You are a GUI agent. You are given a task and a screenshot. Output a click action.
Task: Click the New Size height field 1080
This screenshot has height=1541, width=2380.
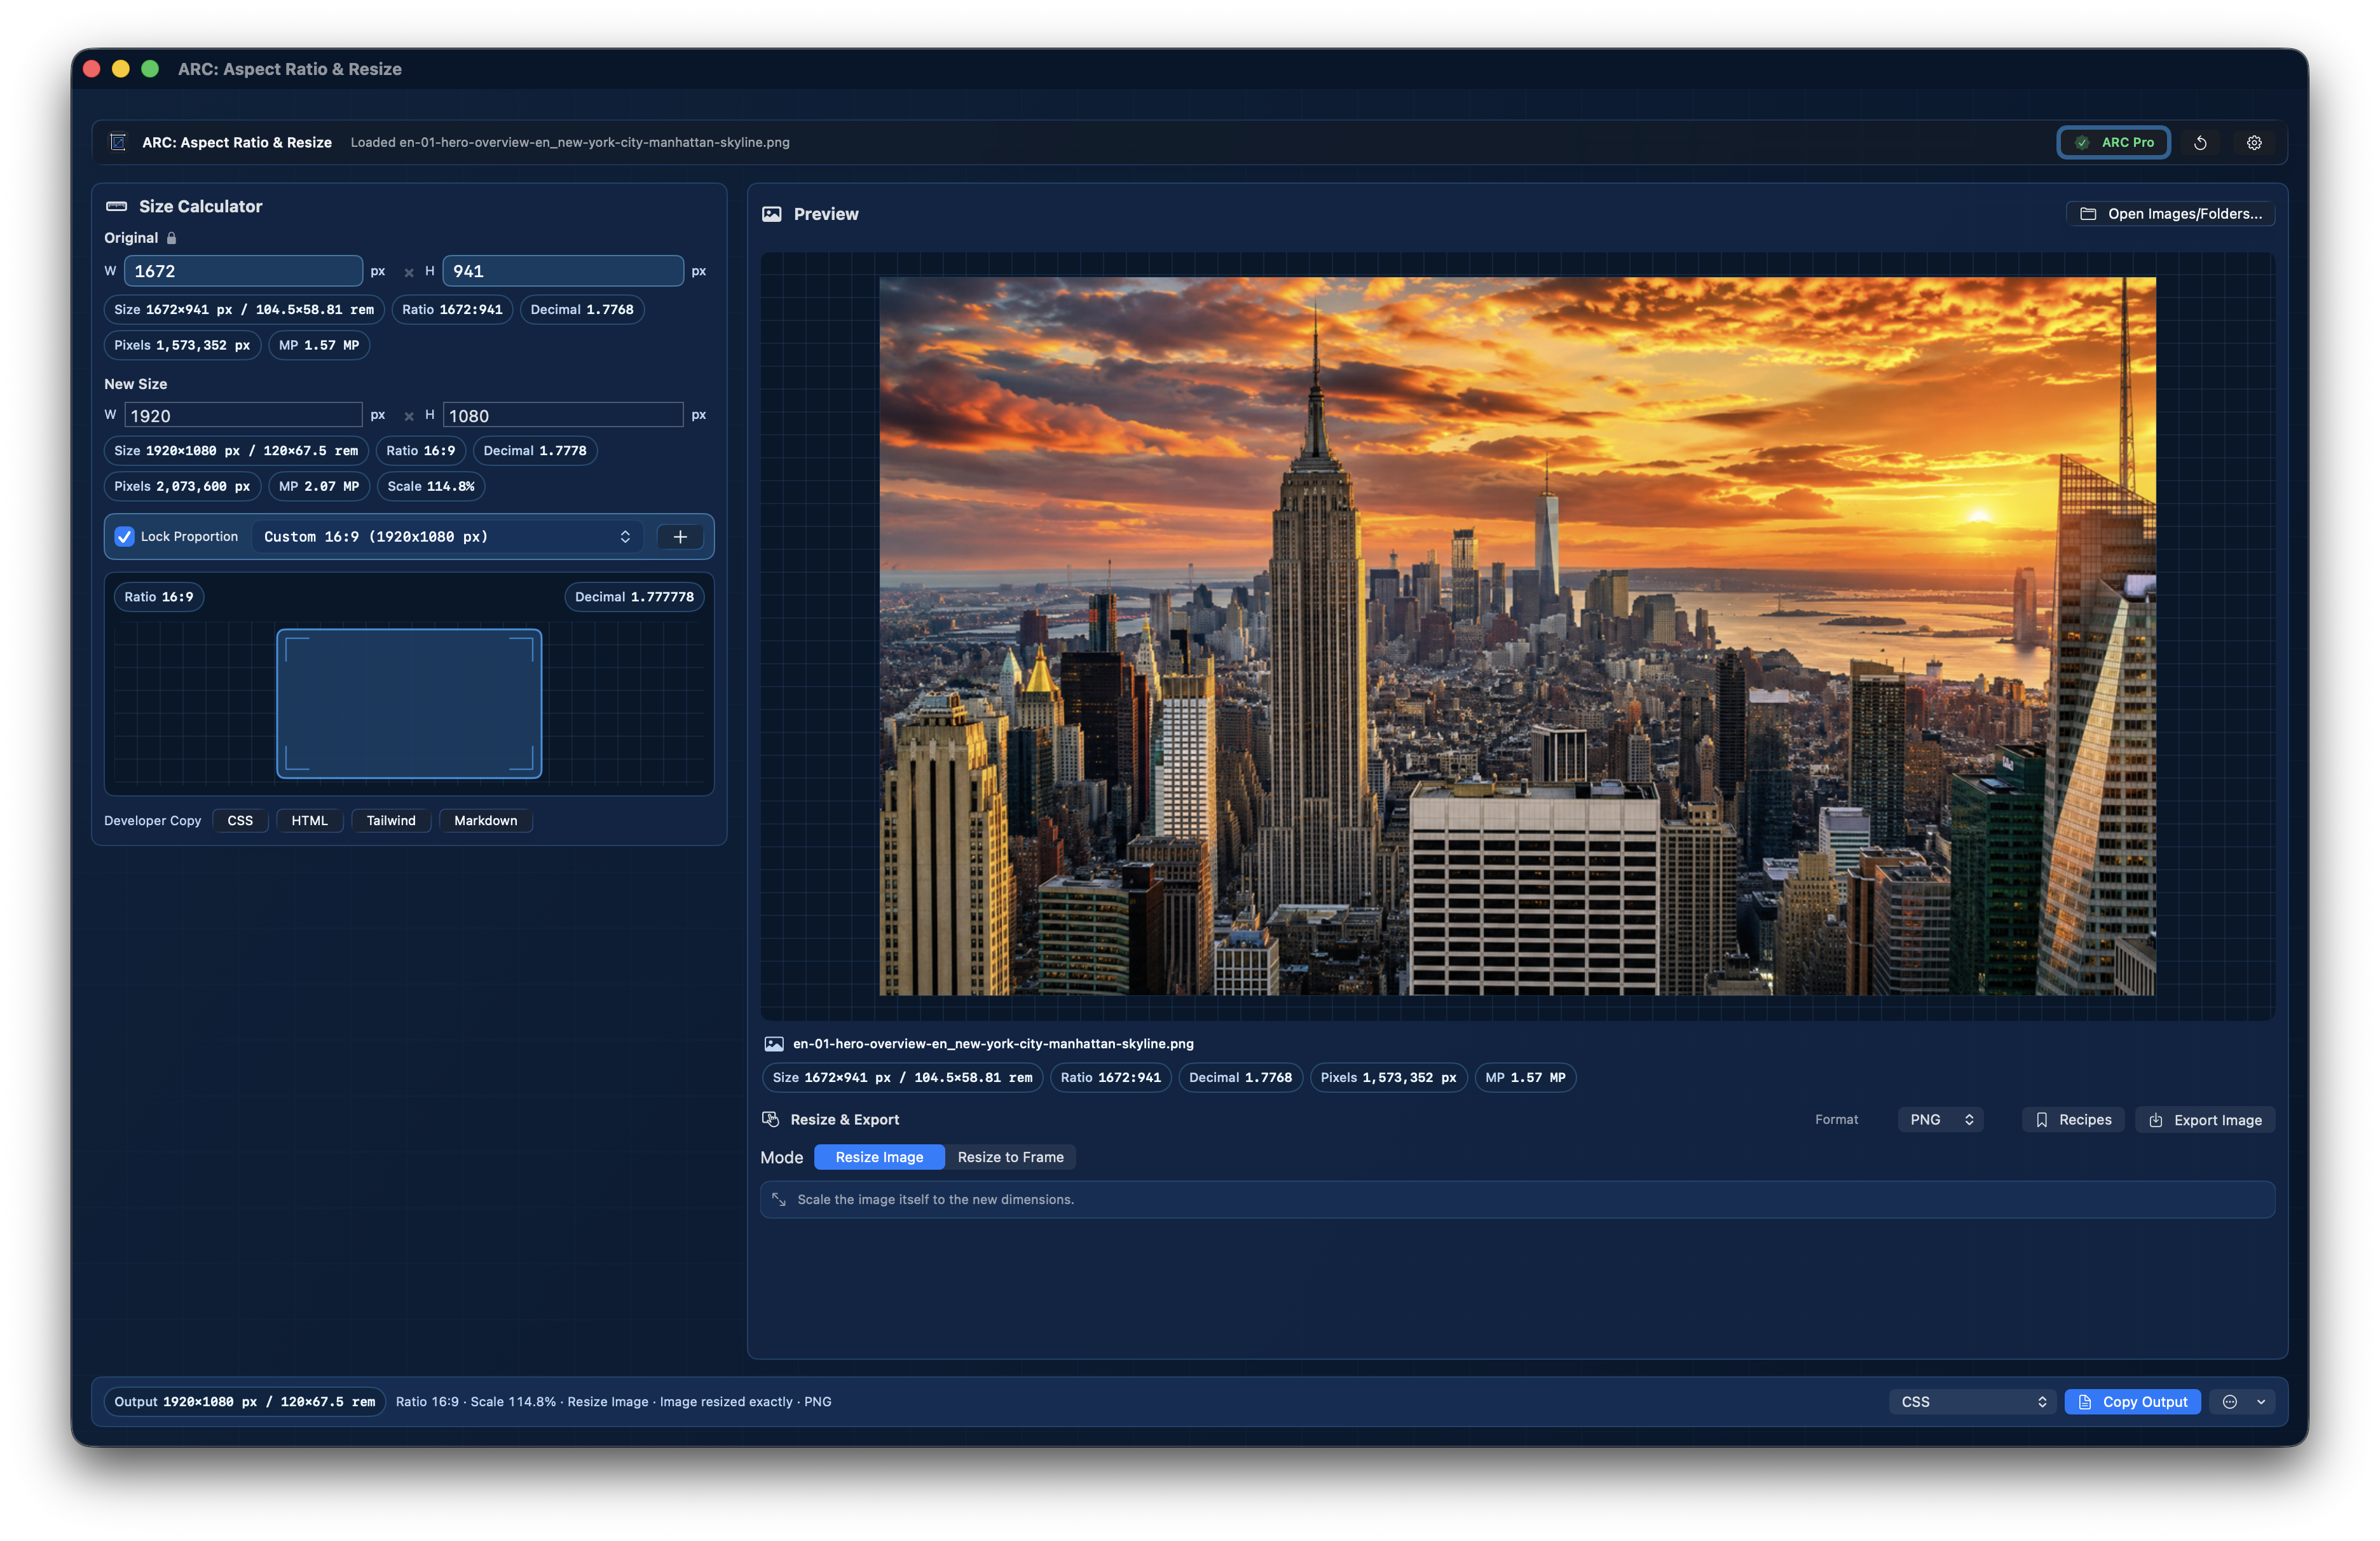563,415
